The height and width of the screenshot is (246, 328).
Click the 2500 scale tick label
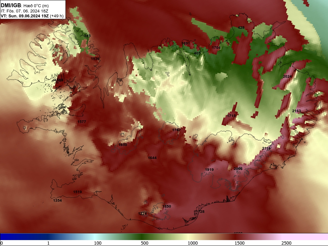[x=286, y=243]
